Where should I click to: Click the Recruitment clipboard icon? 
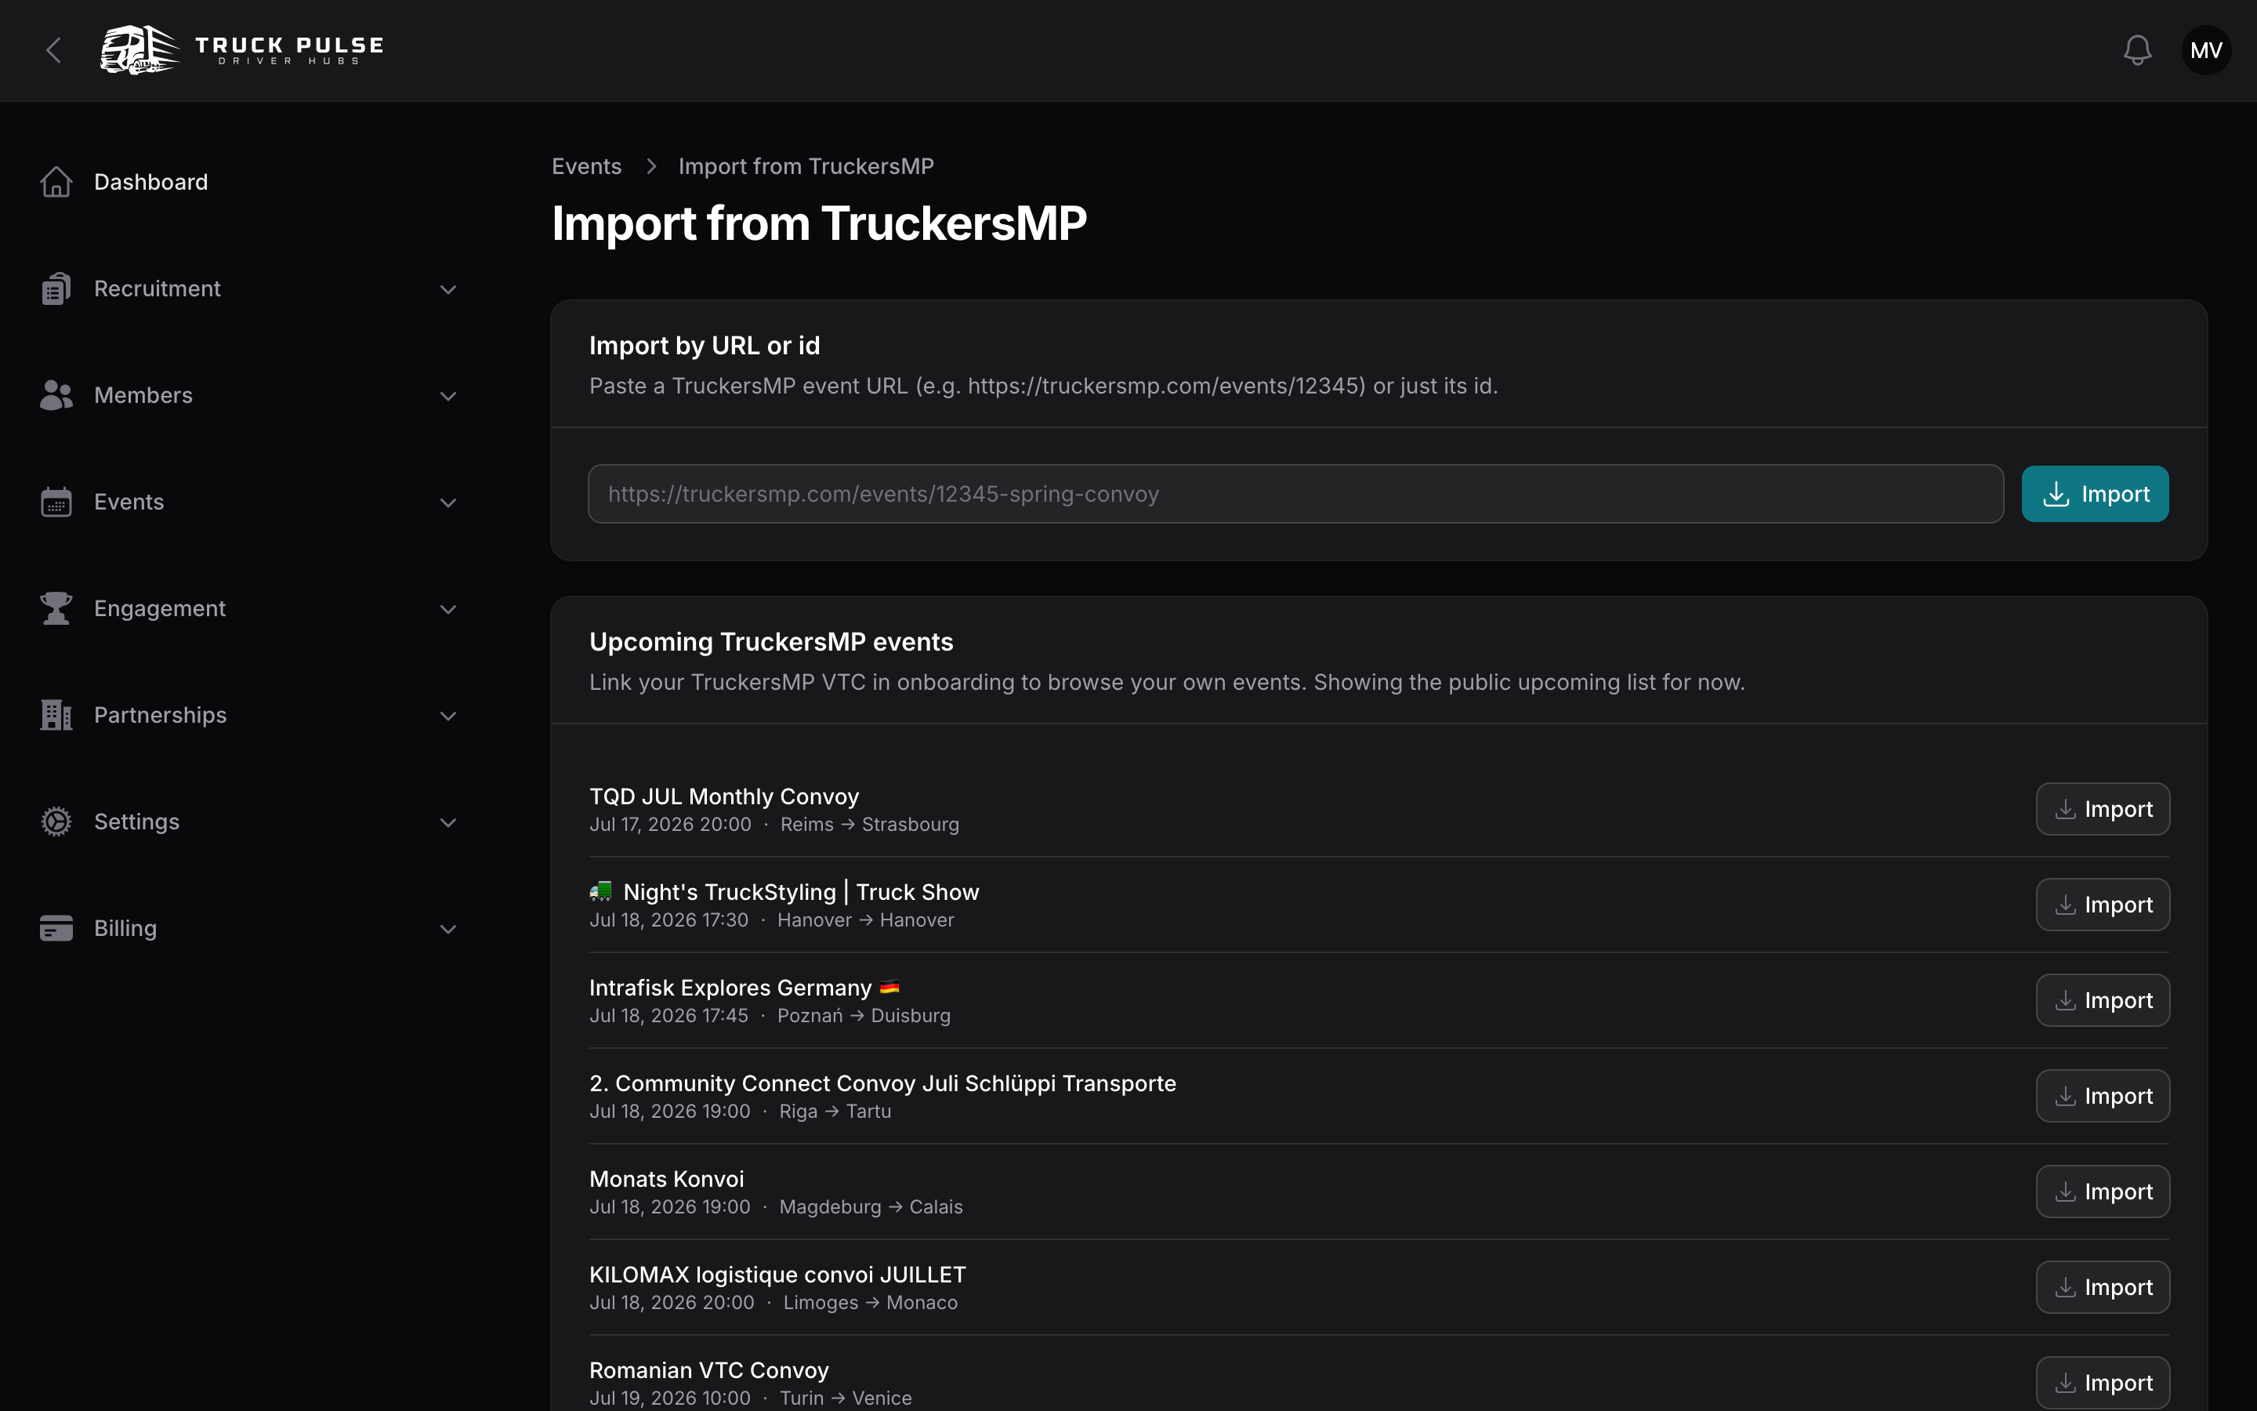pos(56,288)
